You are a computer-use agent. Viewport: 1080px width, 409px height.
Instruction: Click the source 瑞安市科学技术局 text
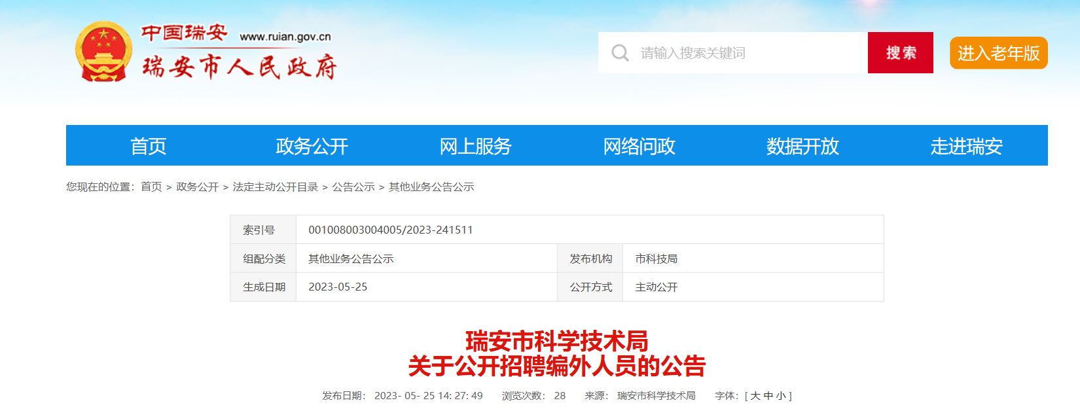[x=657, y=396]
